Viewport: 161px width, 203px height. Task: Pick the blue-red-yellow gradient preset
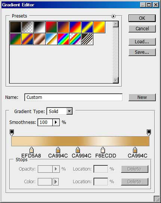click(75, 27)
